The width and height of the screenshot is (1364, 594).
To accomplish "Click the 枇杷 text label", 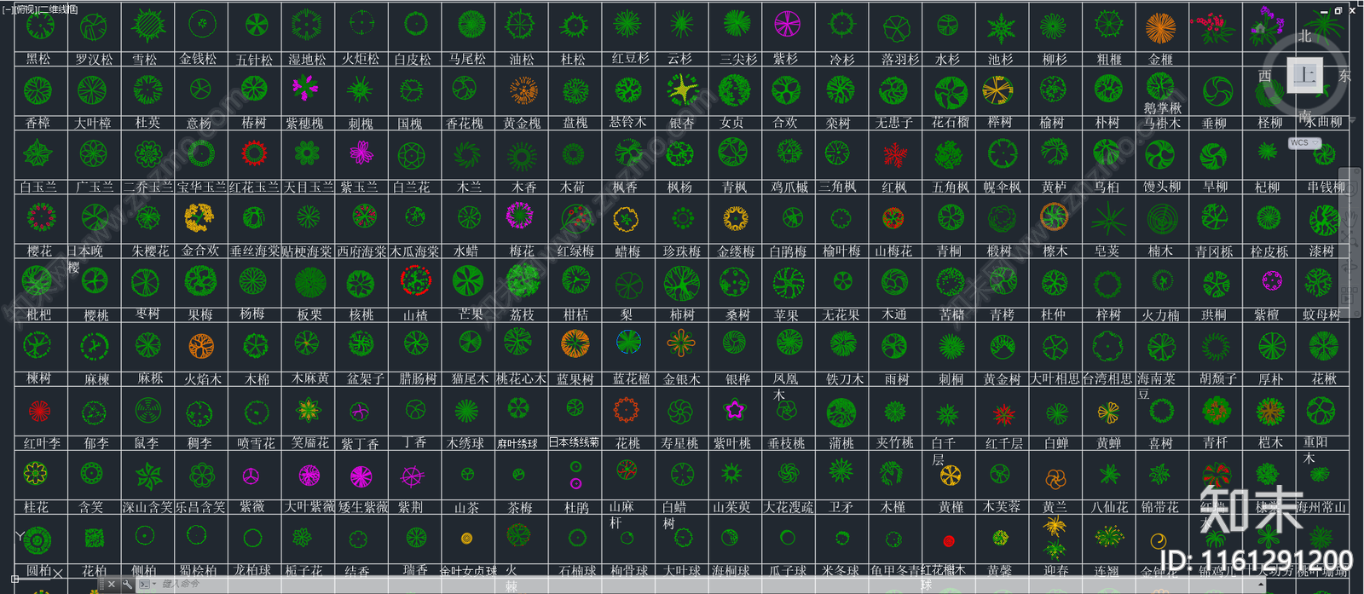I will click(x=38, y=314).
